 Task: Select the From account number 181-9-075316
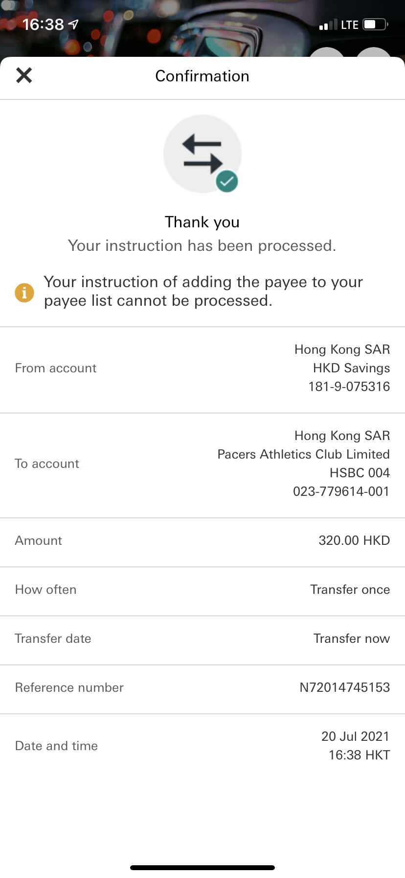349,387
